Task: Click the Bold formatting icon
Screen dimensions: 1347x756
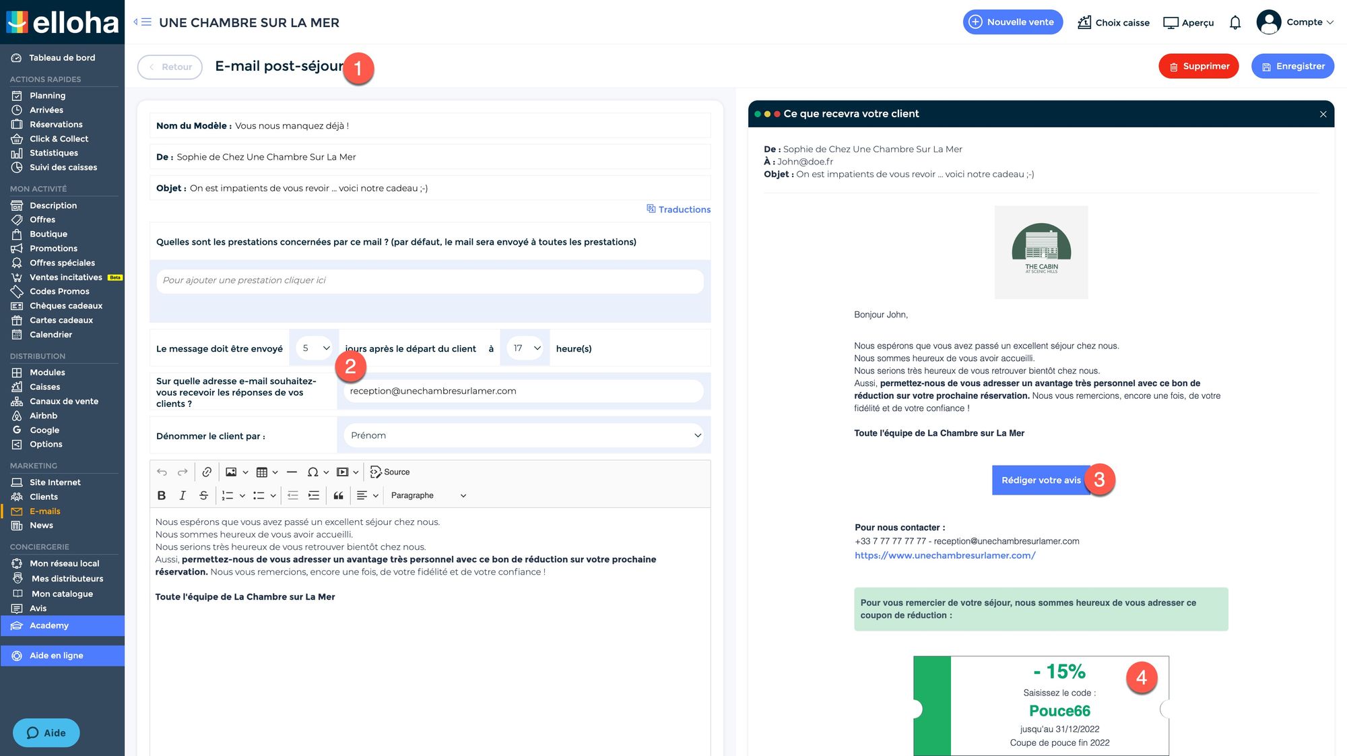Action: coord(162,495)
